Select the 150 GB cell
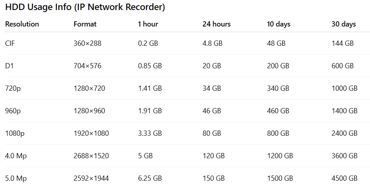 point(214,178)
